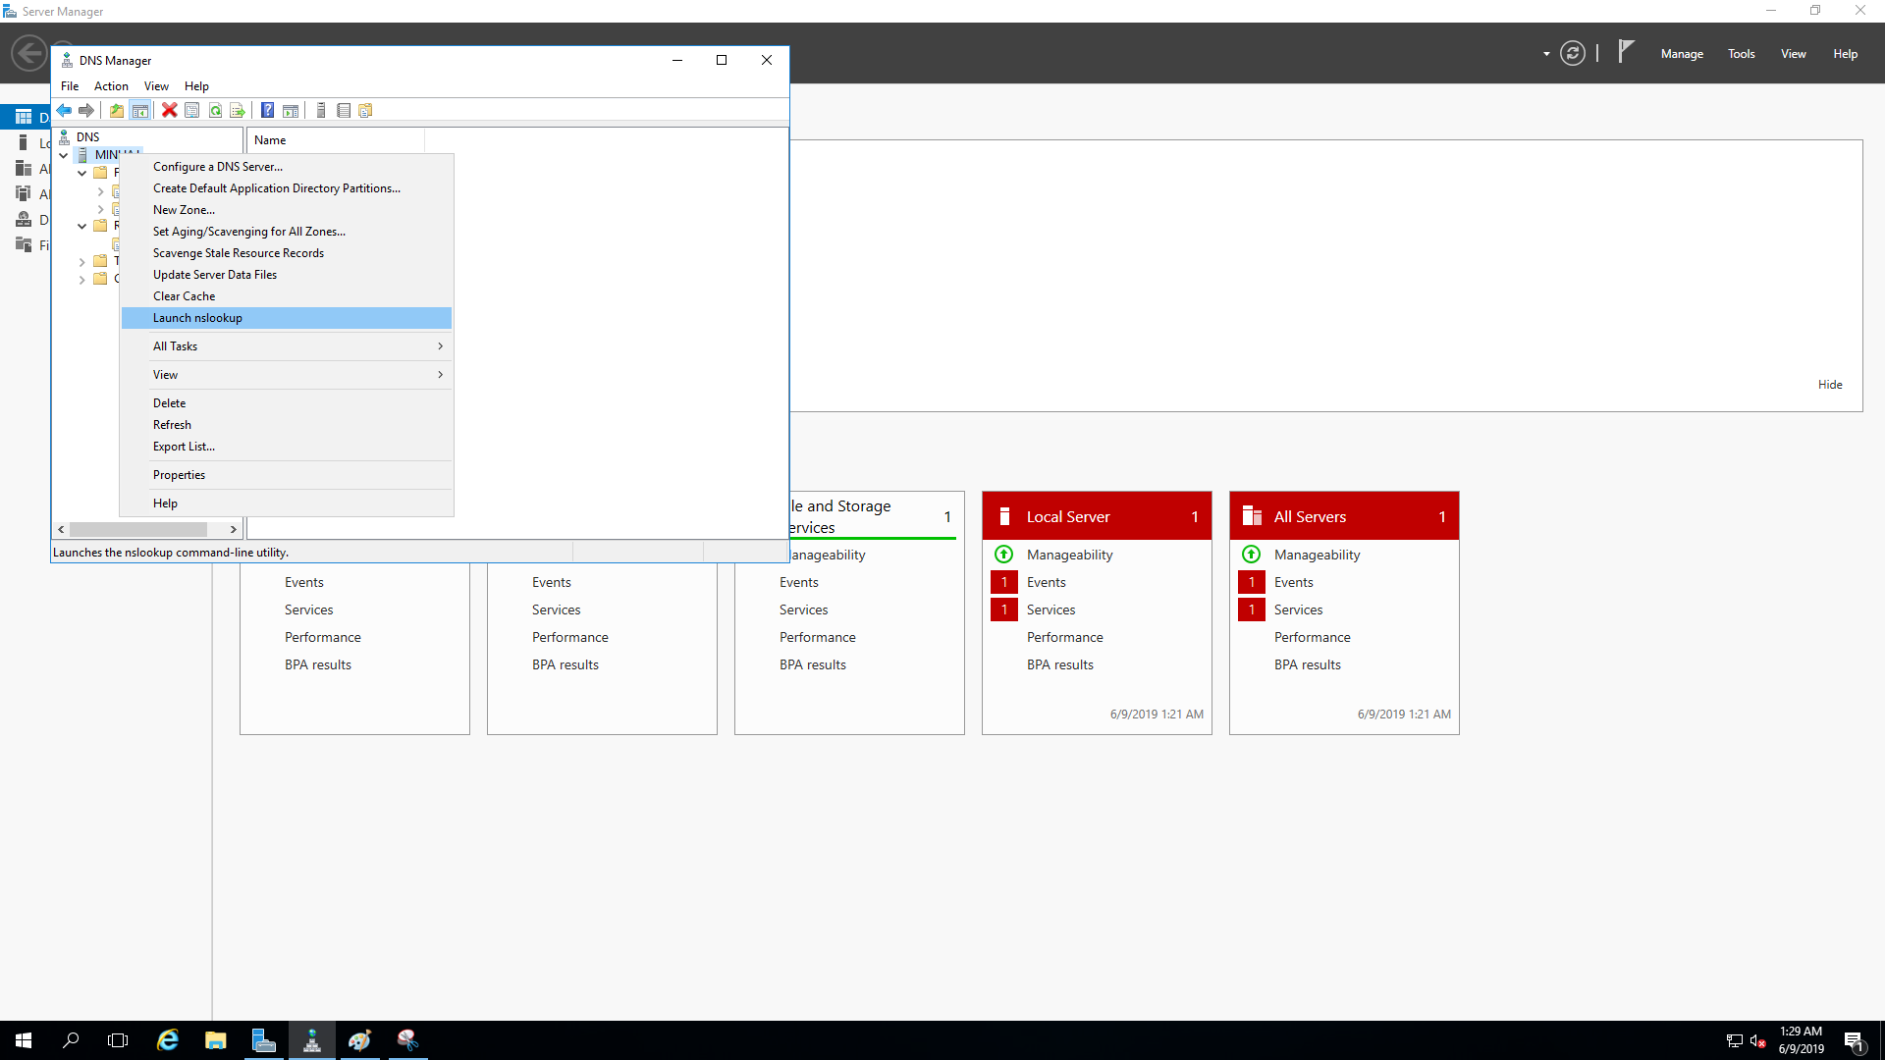The width and height of the screenshot is (1885, 1060).
Task: Click the Back arrow in DNS Manager toolbar
Action: (64, 110)
